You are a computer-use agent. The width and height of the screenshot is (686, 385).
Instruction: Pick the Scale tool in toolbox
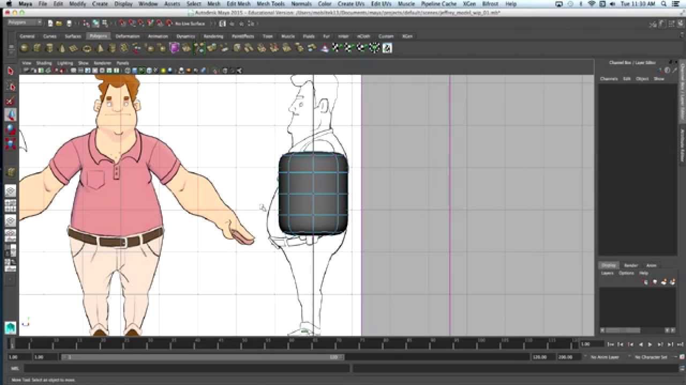point(10,143)
